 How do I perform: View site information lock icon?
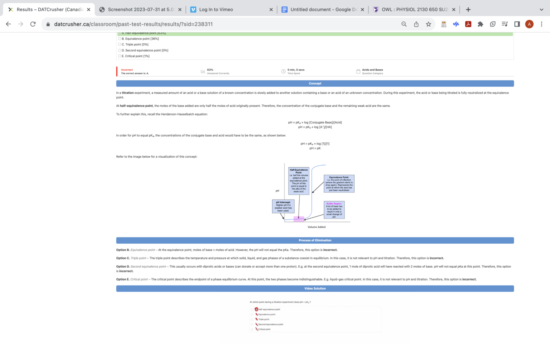click(48, 24)
